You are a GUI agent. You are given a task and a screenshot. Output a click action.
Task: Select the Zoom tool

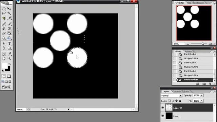(x=9, y=59)
